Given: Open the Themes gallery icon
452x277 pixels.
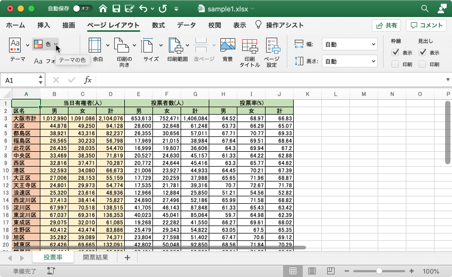Looking at the screenshot, I should point(15,45).
